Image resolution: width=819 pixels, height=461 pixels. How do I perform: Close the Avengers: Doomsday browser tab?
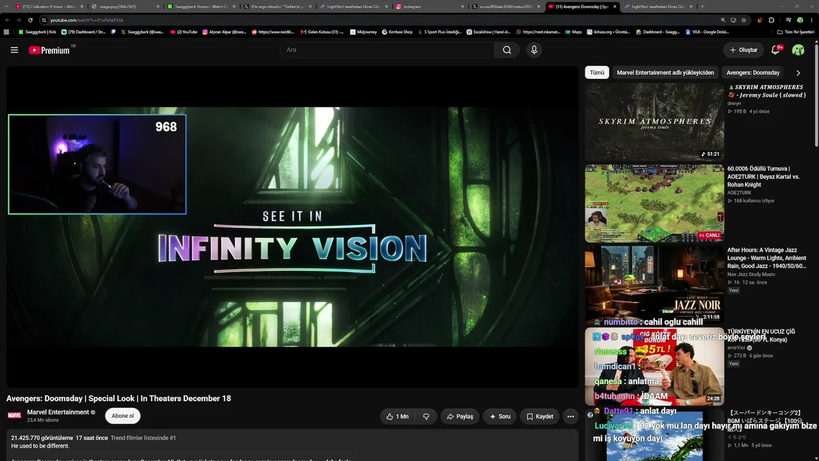(x=615, y=6)
